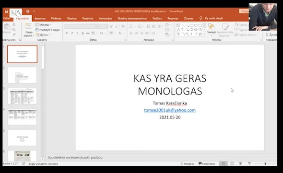Click the thumbnail pane scroll down arrow
283x173 pixels.
43,159
